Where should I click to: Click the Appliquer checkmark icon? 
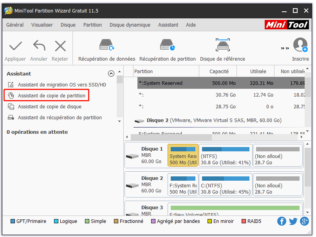tap(16, 46)
